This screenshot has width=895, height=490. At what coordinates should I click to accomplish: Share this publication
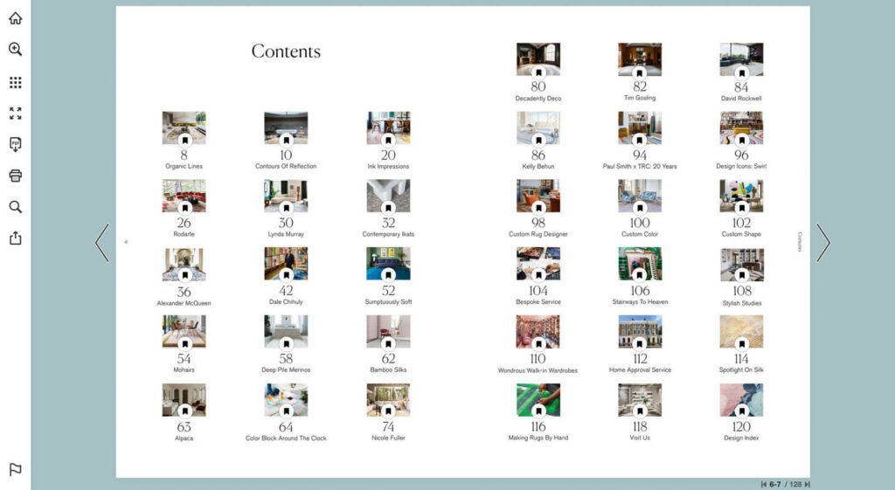15,238
